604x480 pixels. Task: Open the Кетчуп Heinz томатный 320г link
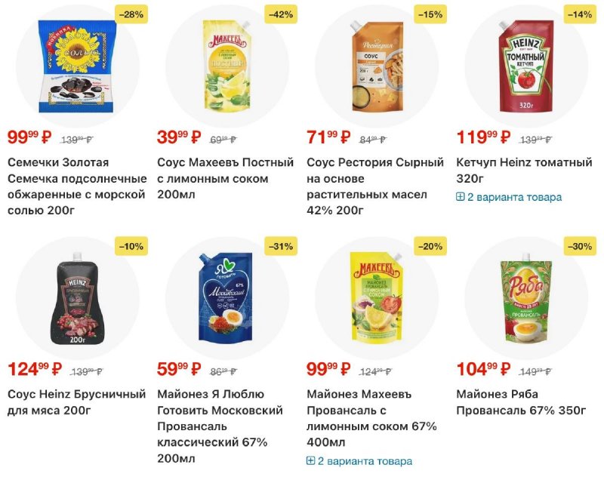click(x=524, y=171)
